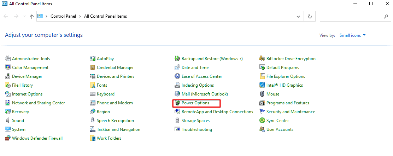Open the Device Manager icon
The image size is (393, 156).
8,76
